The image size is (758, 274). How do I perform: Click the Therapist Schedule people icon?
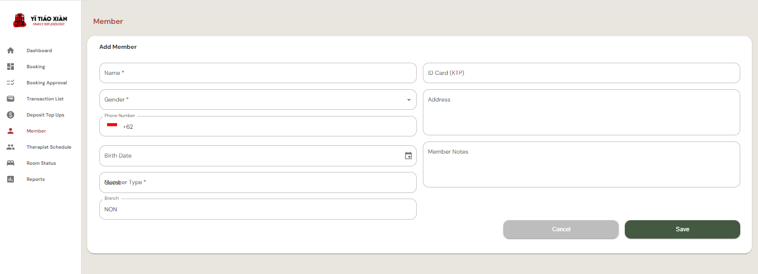pos(11,147)
